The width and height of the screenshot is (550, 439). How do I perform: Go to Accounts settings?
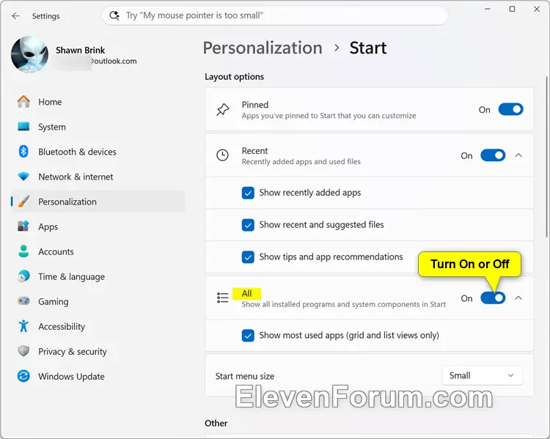tap(98, 251)
